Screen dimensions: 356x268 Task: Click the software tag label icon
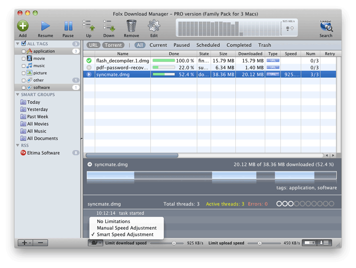[x=29, y=88]
